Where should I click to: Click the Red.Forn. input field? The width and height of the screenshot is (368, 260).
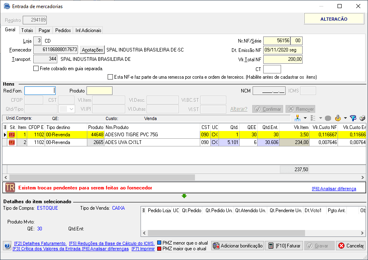pyautogui.click(x=39, y=90)
